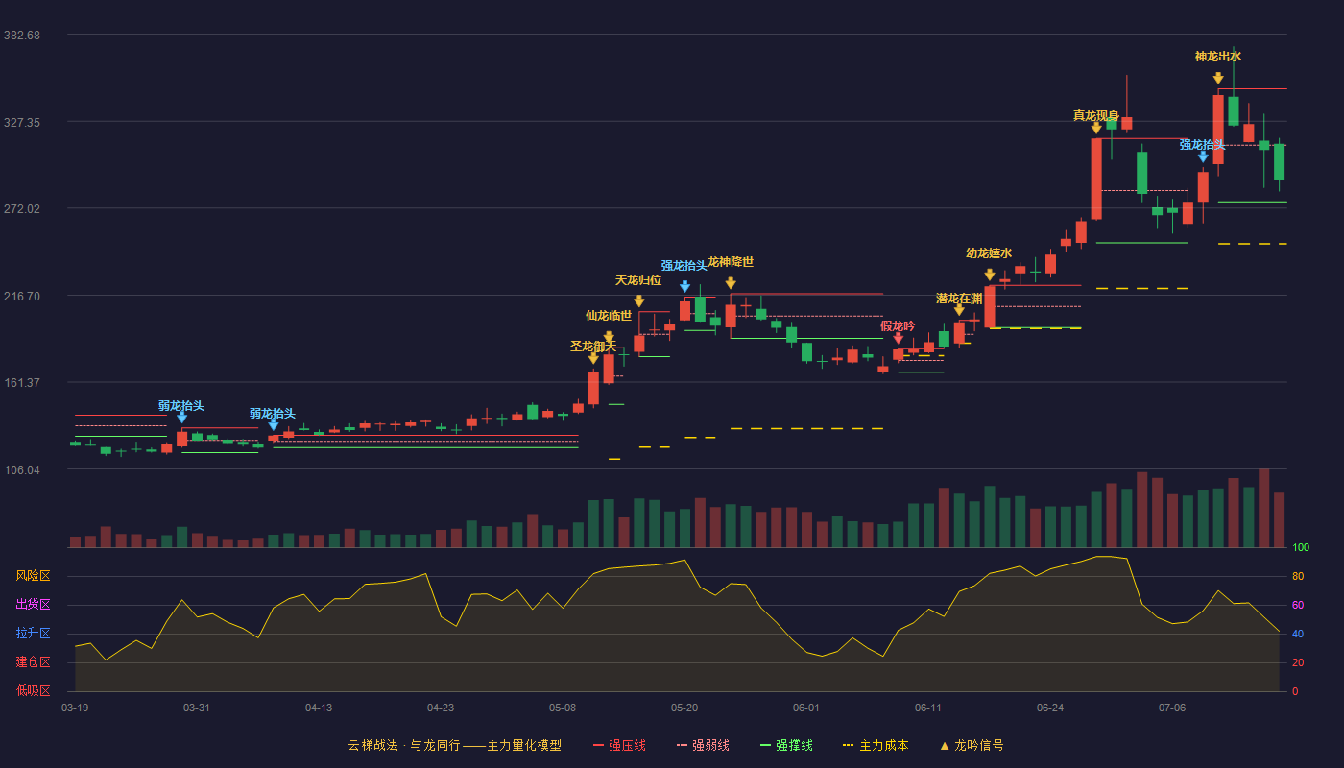Image resolution: width=1344 pixels, height=768 pixels.
Task: Click the 神龙出水 signal arrow marker
Action: click(x=1218, y=78)
